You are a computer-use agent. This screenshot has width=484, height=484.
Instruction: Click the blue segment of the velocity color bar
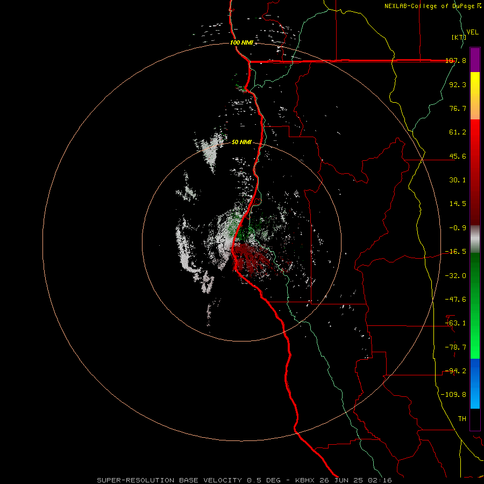tap(475, 383)
